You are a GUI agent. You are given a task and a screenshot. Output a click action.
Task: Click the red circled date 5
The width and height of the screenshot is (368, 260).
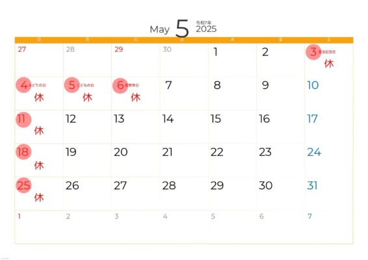tap(72, 85)
